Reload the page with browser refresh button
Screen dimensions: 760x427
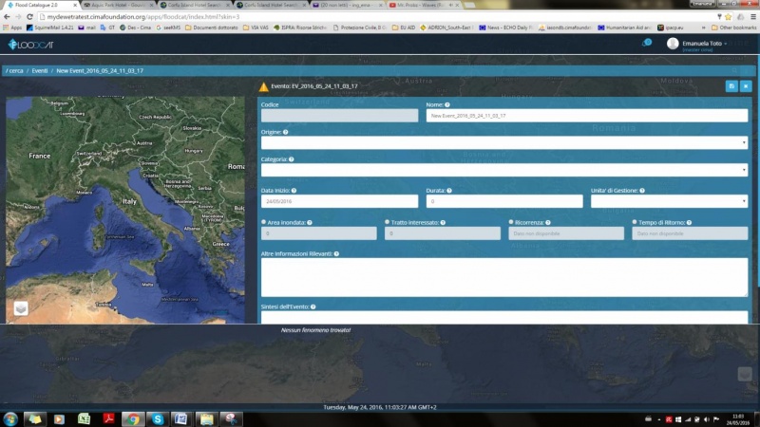(29, 17)
